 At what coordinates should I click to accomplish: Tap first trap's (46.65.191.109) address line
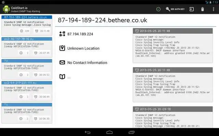(x=146, y=56)
